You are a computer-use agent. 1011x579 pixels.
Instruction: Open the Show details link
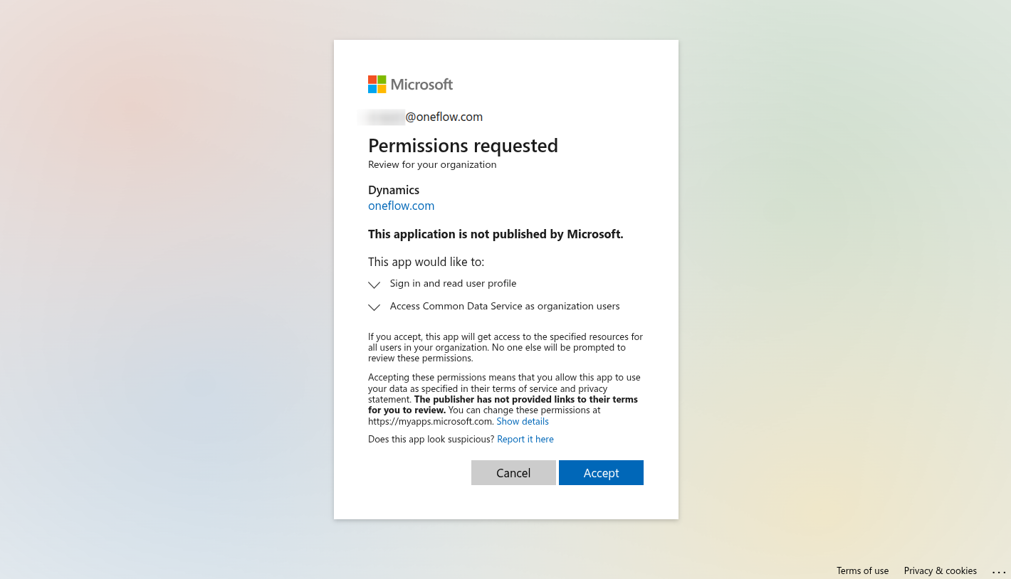523,421
